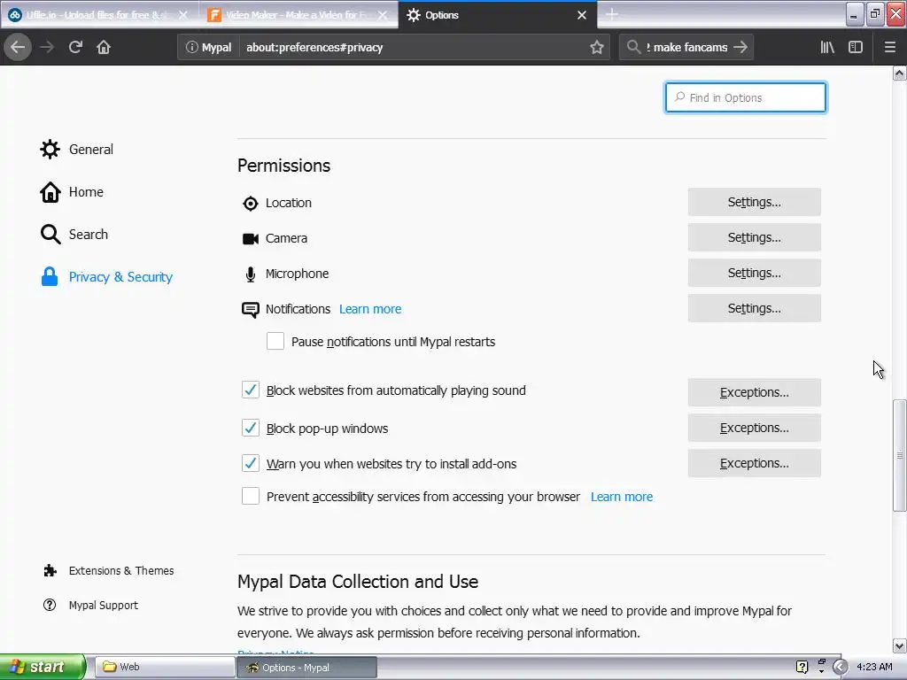Viewport: 907px width, 680px height.
Task: Go back to the previous page
Action: click(19, 47)
